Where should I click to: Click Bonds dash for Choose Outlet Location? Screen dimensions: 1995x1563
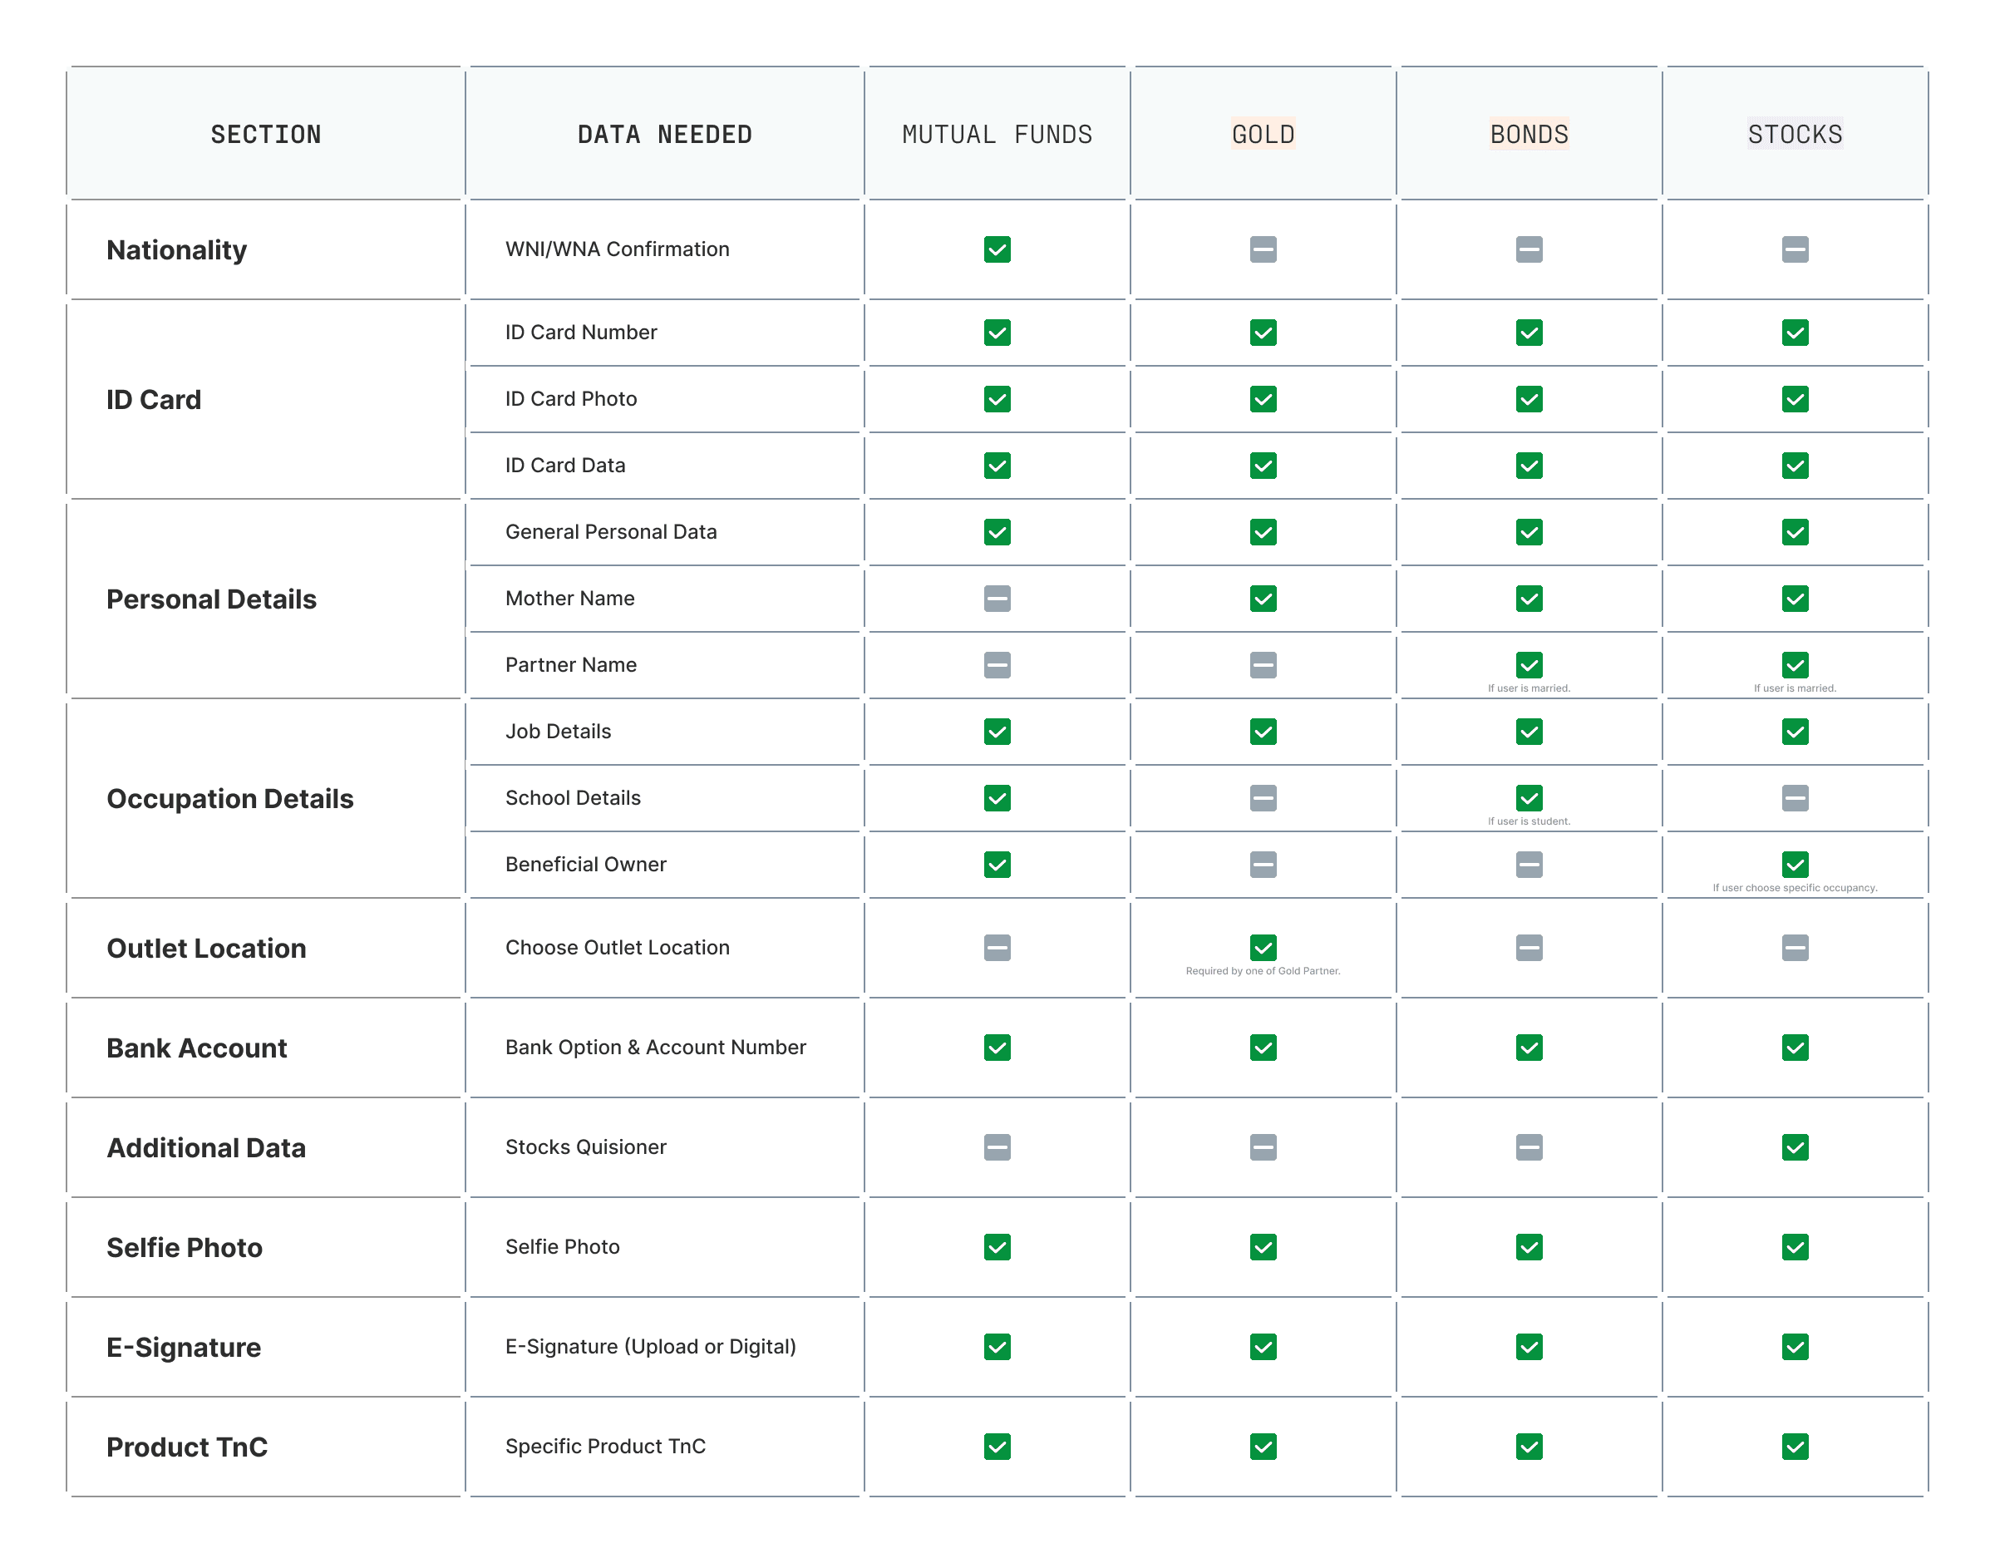click(x=1529, y=947)
